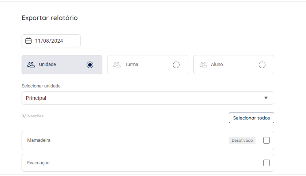Click the 0/16 seções counter text

(33, 116)
